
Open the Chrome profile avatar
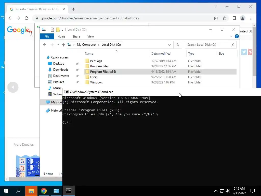[243, 18]
